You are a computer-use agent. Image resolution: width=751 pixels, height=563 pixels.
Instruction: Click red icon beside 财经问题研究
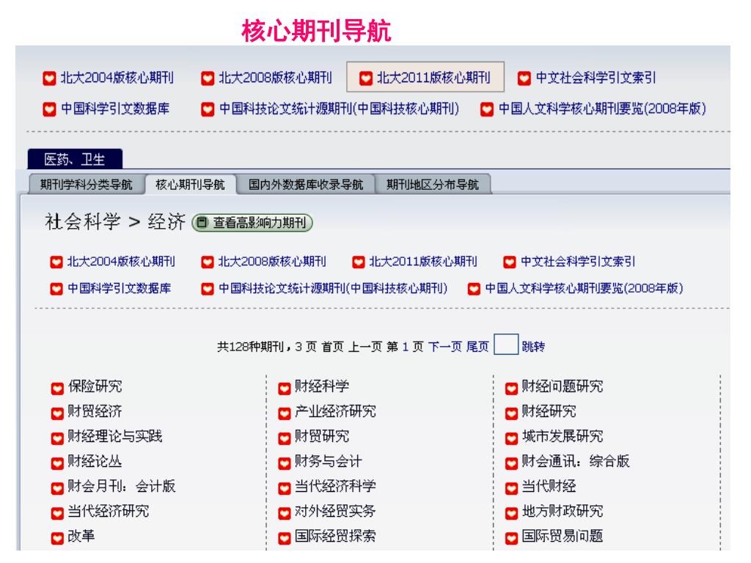(511, 389)
